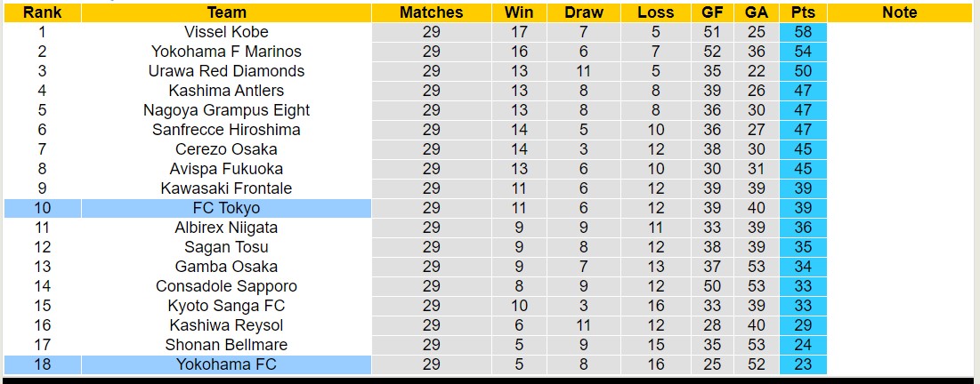Click the Win column header
The image size is (980, 384).
coord(519,12)
